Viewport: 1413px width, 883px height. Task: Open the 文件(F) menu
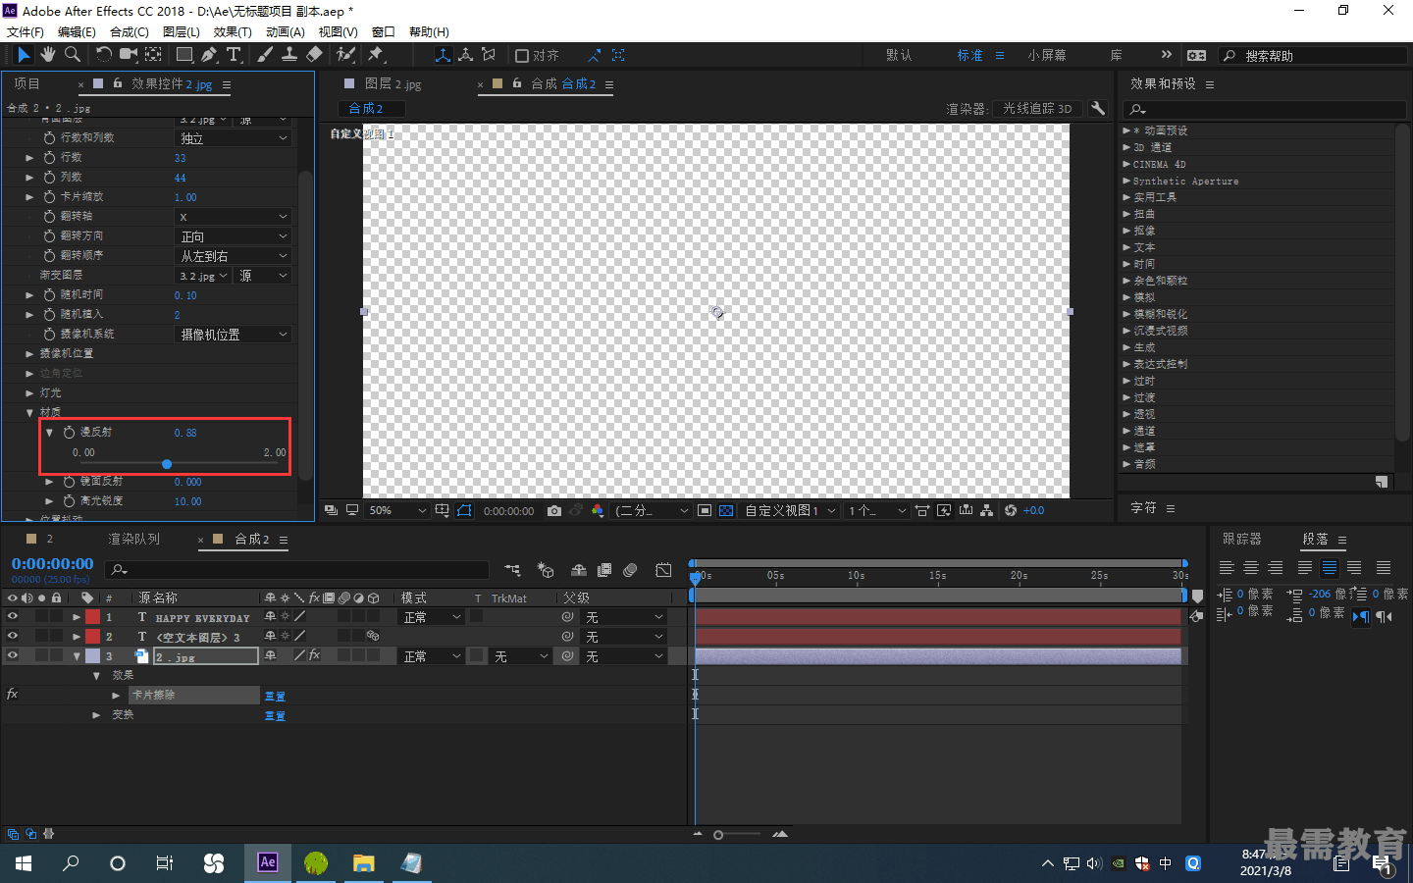[x=26, y=31]
